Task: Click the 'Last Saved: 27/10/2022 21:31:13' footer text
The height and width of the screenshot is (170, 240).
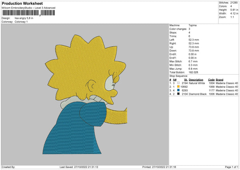Action: pyautogui.click(x=79, y=167)
